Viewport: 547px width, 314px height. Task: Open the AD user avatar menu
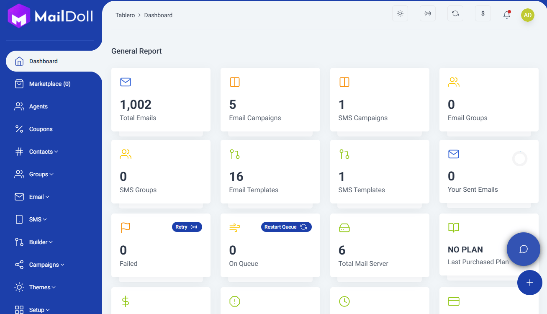528,15
